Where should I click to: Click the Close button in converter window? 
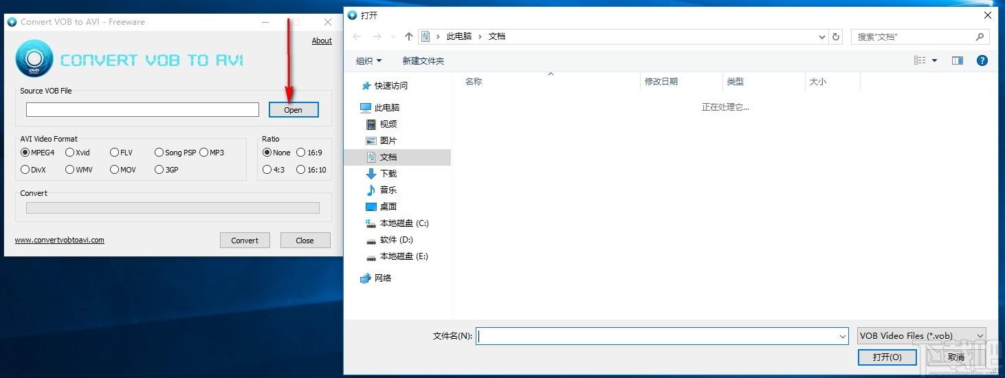pos(305,241)
